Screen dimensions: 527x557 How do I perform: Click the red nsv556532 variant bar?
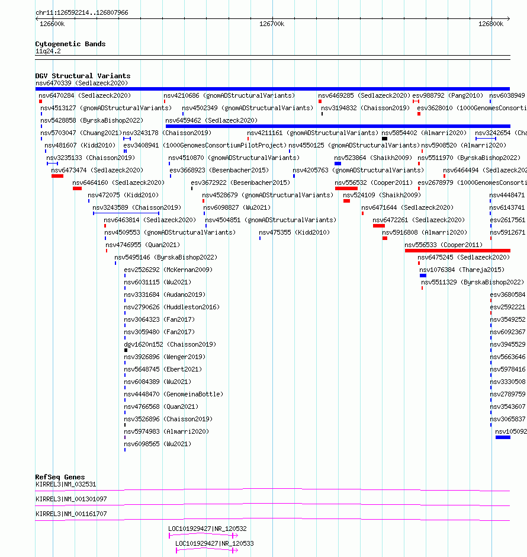[x=346, y=188]
